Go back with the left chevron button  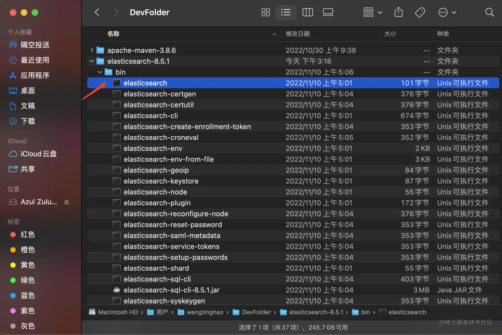point(97,13)
